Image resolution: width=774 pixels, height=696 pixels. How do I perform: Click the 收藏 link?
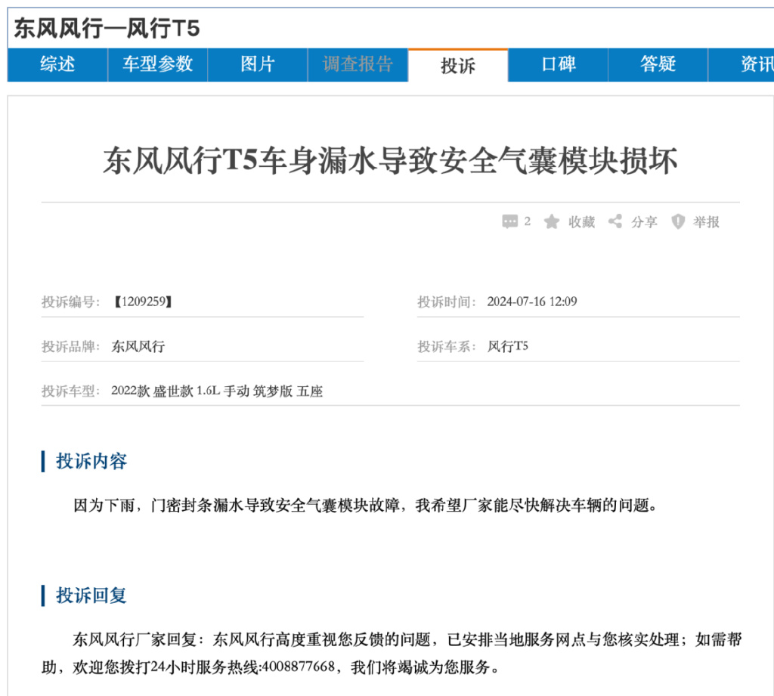[x=581, y=222]
